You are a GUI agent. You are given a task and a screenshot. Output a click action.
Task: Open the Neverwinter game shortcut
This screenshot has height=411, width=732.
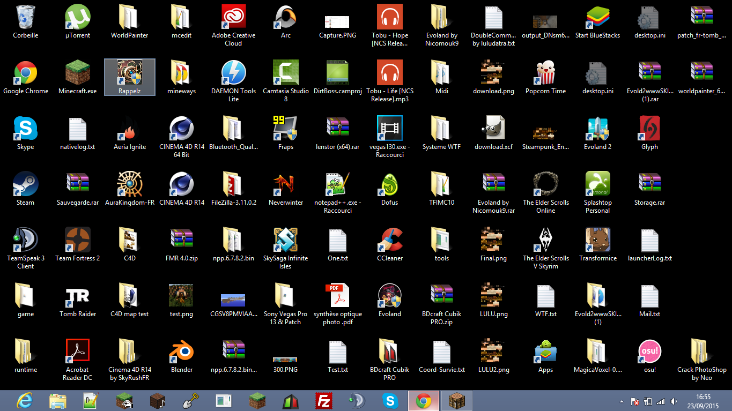coord(286,189)
